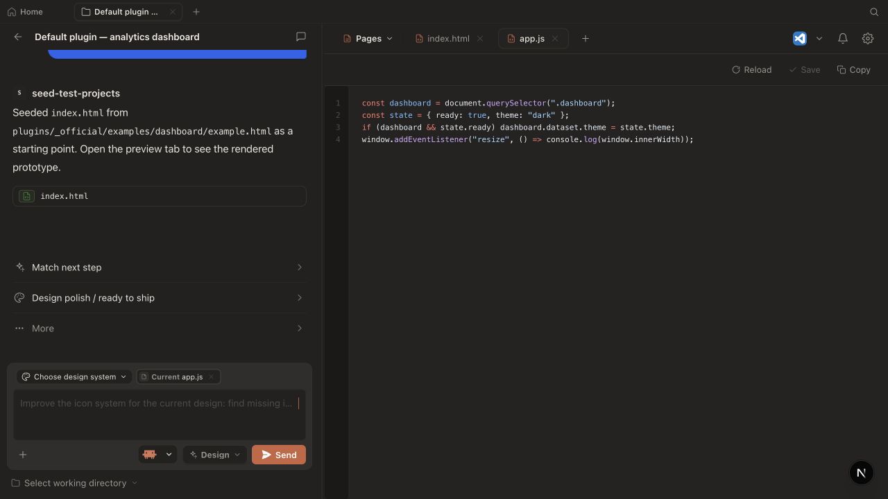Send the prompt
888x499 pixels.
279,455
